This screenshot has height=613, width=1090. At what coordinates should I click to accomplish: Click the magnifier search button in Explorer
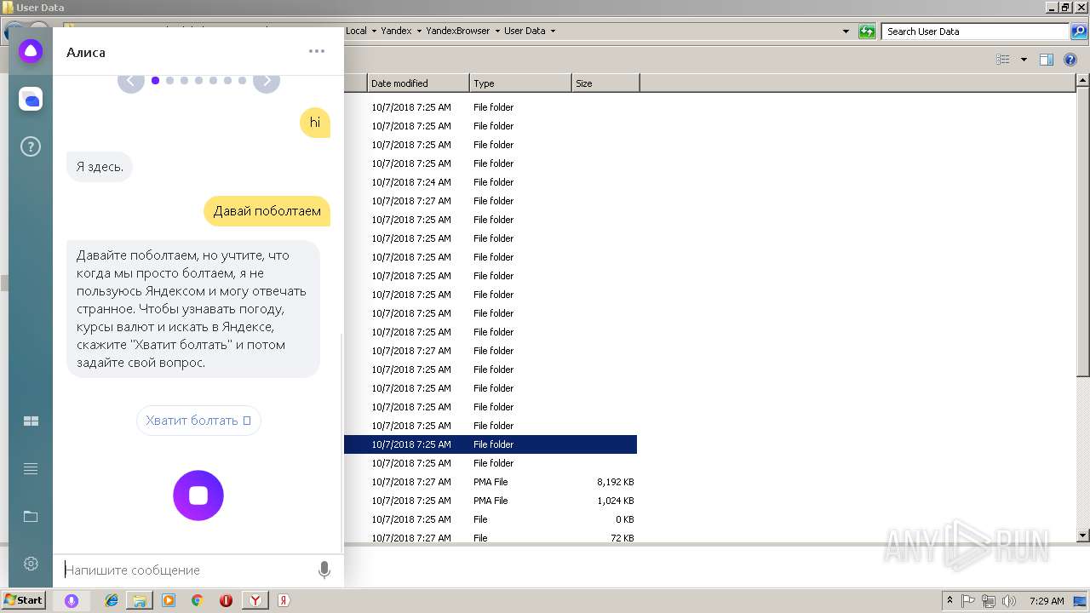pyautogui.click(x=1078, y=32)
